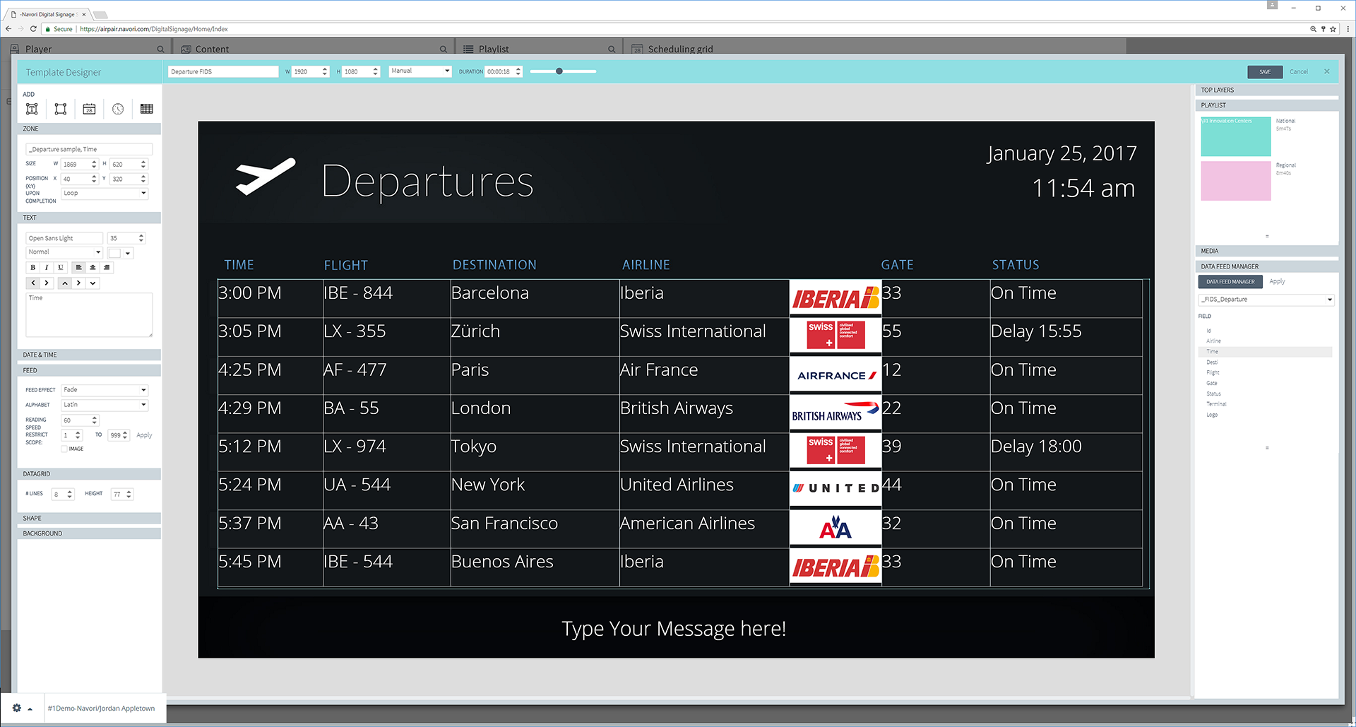1356x727 pixels.
Task: Click the font name Open Sans Light field
Action: pos(64,238)
